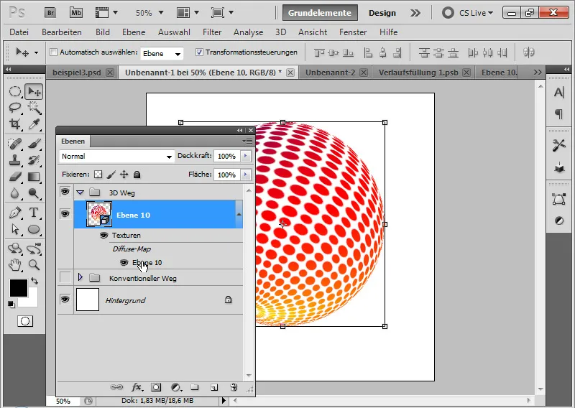Select the Crop tool
Image resolution: width=575 pixels, height=408 pixels.
tap(15, 124)
